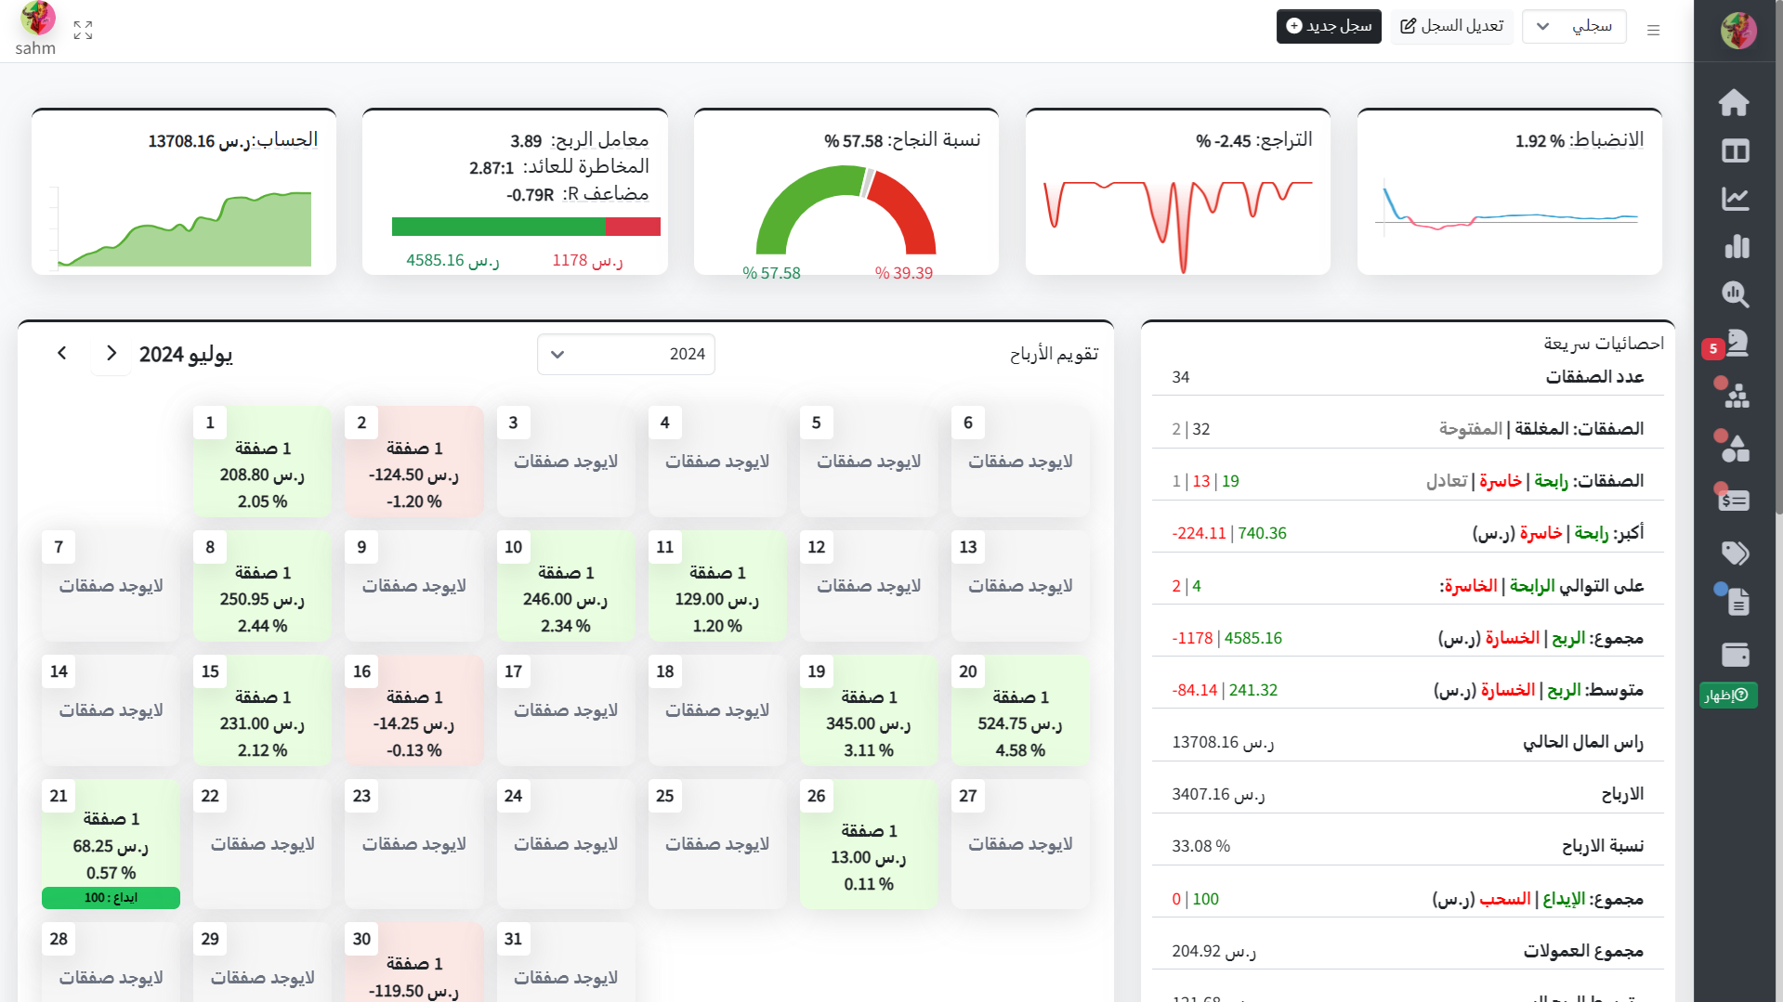Go to previous month with left chevron
Image resolution: width=1783 pixels, height=1002 pixels.
point(62,354)
